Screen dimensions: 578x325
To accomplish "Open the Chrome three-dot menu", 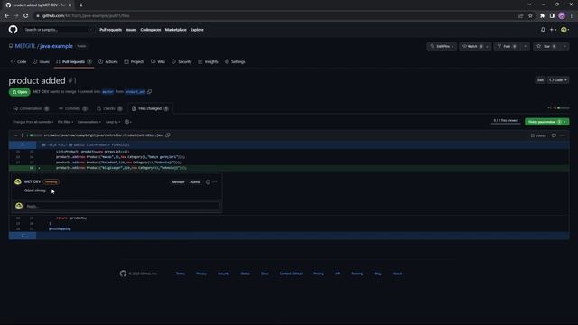I will [x=572, y=16].
